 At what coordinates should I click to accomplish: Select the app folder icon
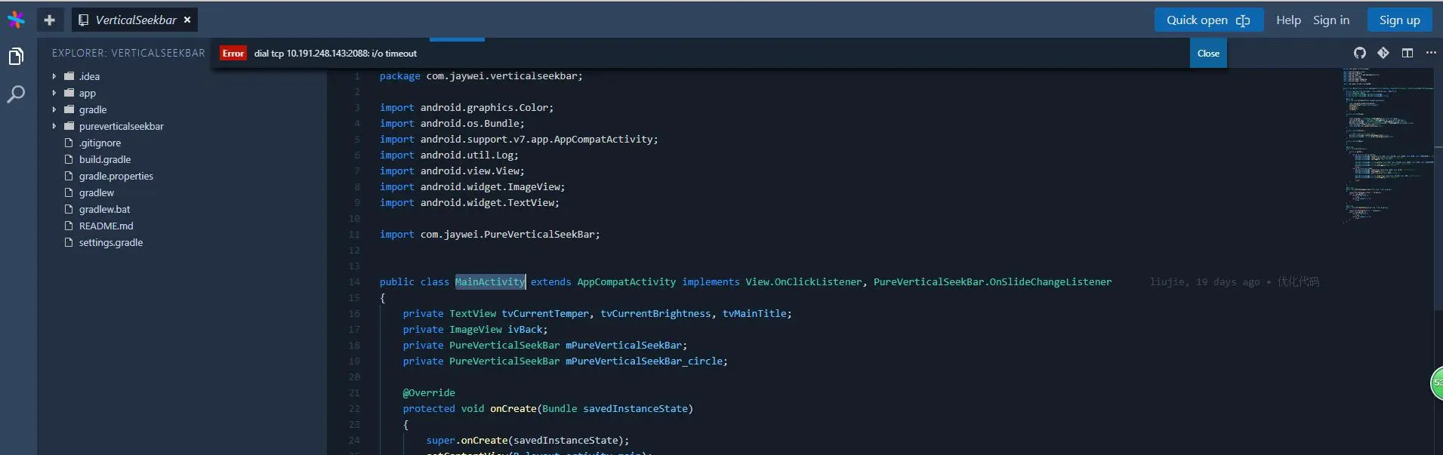pos(69,93)
